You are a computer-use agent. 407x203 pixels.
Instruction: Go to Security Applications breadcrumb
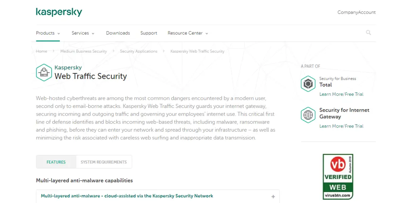(x=138, y=51)
